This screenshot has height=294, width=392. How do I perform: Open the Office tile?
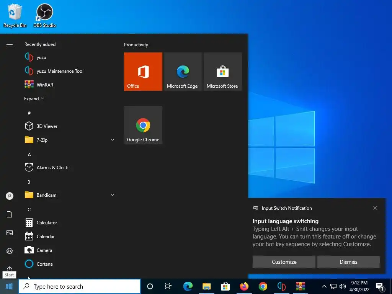coord(143,72)
